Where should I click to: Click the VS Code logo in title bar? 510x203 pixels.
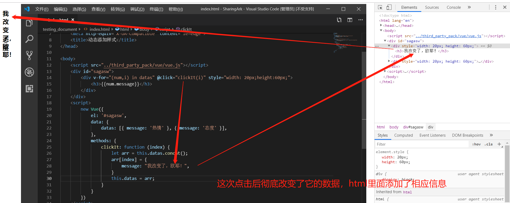[27, 9]
